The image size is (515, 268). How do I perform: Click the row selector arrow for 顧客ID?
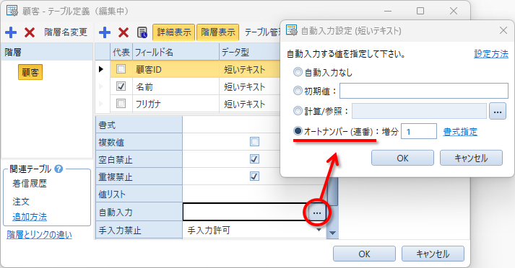tap(101, 69)
